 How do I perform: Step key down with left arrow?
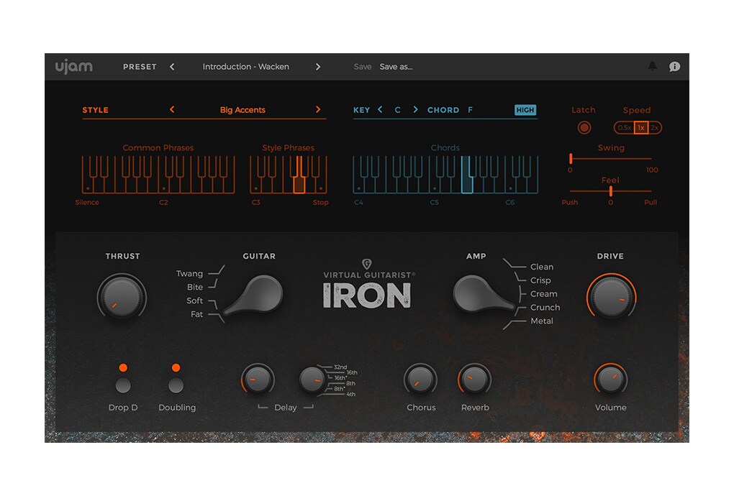(380, 109)
